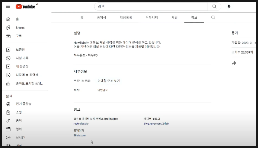Viewport: 258px width, 148px height.
Task: Open 구독 label in sidebar
Action: 19,36
